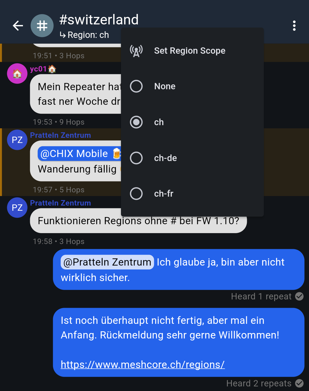
Task: Click the antenna icon beside Set Region Scope
Action: [136, 51]
